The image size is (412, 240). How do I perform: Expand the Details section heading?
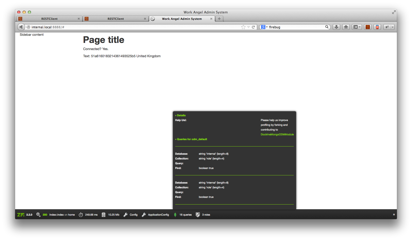click(180, 115)
